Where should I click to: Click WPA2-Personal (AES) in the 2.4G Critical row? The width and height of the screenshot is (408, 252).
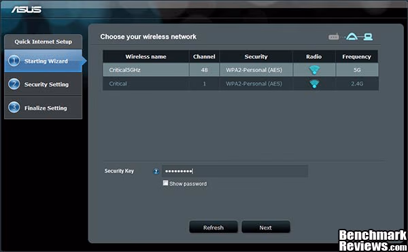pos(254,84)
